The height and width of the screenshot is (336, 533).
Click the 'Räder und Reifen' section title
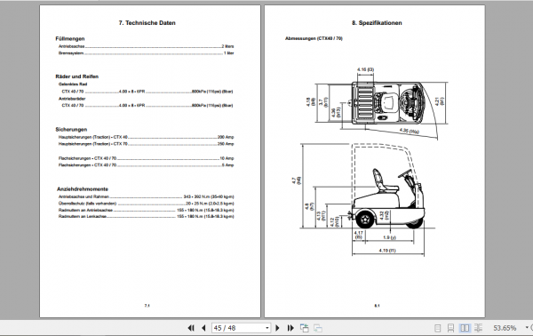[77, 76]
